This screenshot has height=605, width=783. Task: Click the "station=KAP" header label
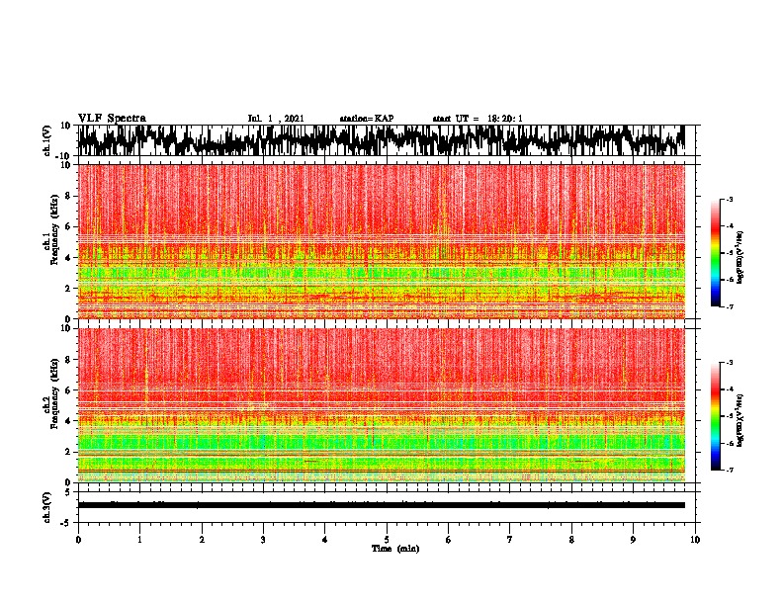tap(367, 119)
